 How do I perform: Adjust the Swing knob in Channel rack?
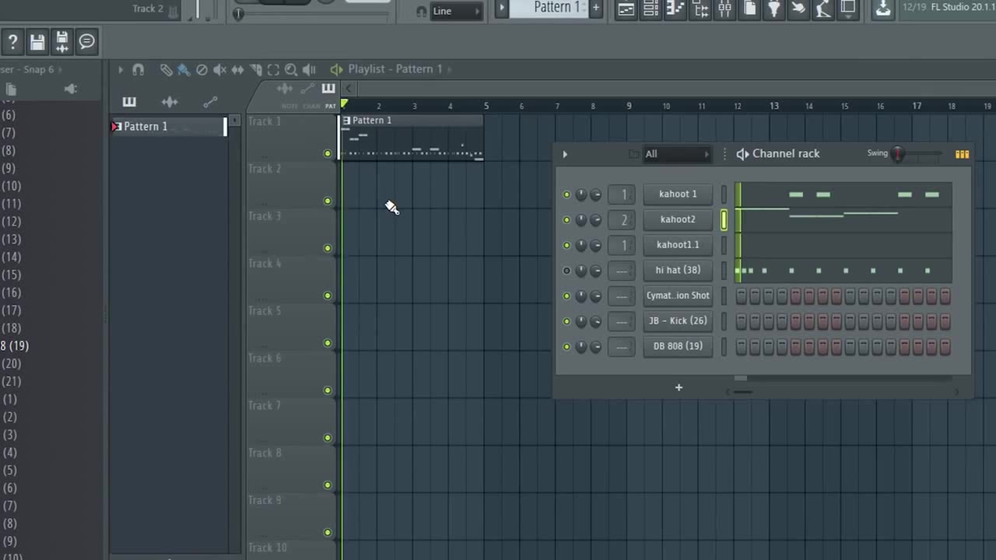pyautogui.click(x=899, y=154)
